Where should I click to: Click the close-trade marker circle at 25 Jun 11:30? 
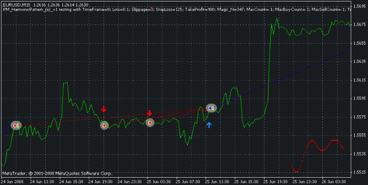pos(211,108)
